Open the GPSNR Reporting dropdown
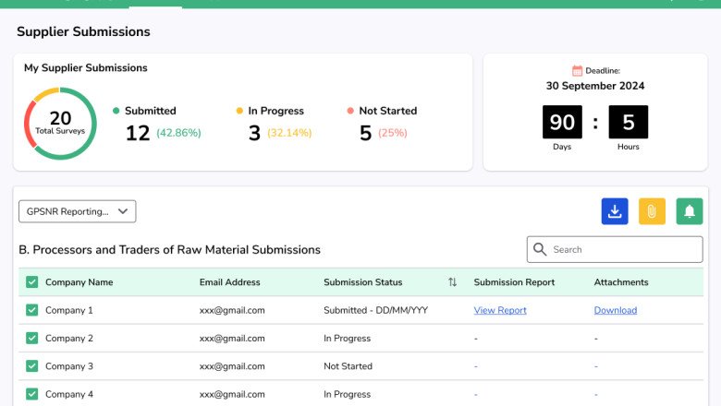This screenshot has width=721, height=406. click(78, 211)
